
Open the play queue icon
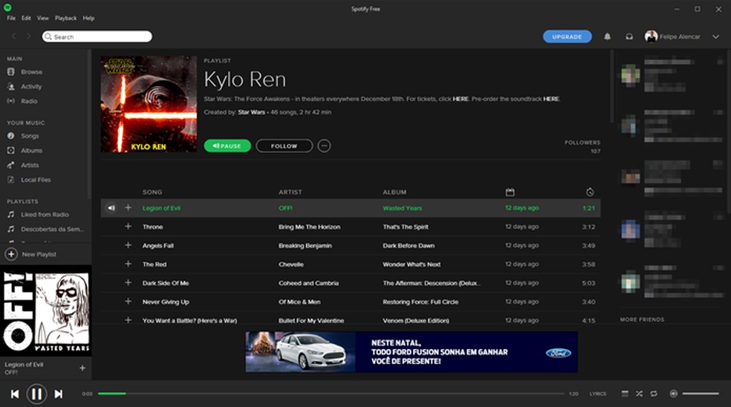click(x=625, y=394)
